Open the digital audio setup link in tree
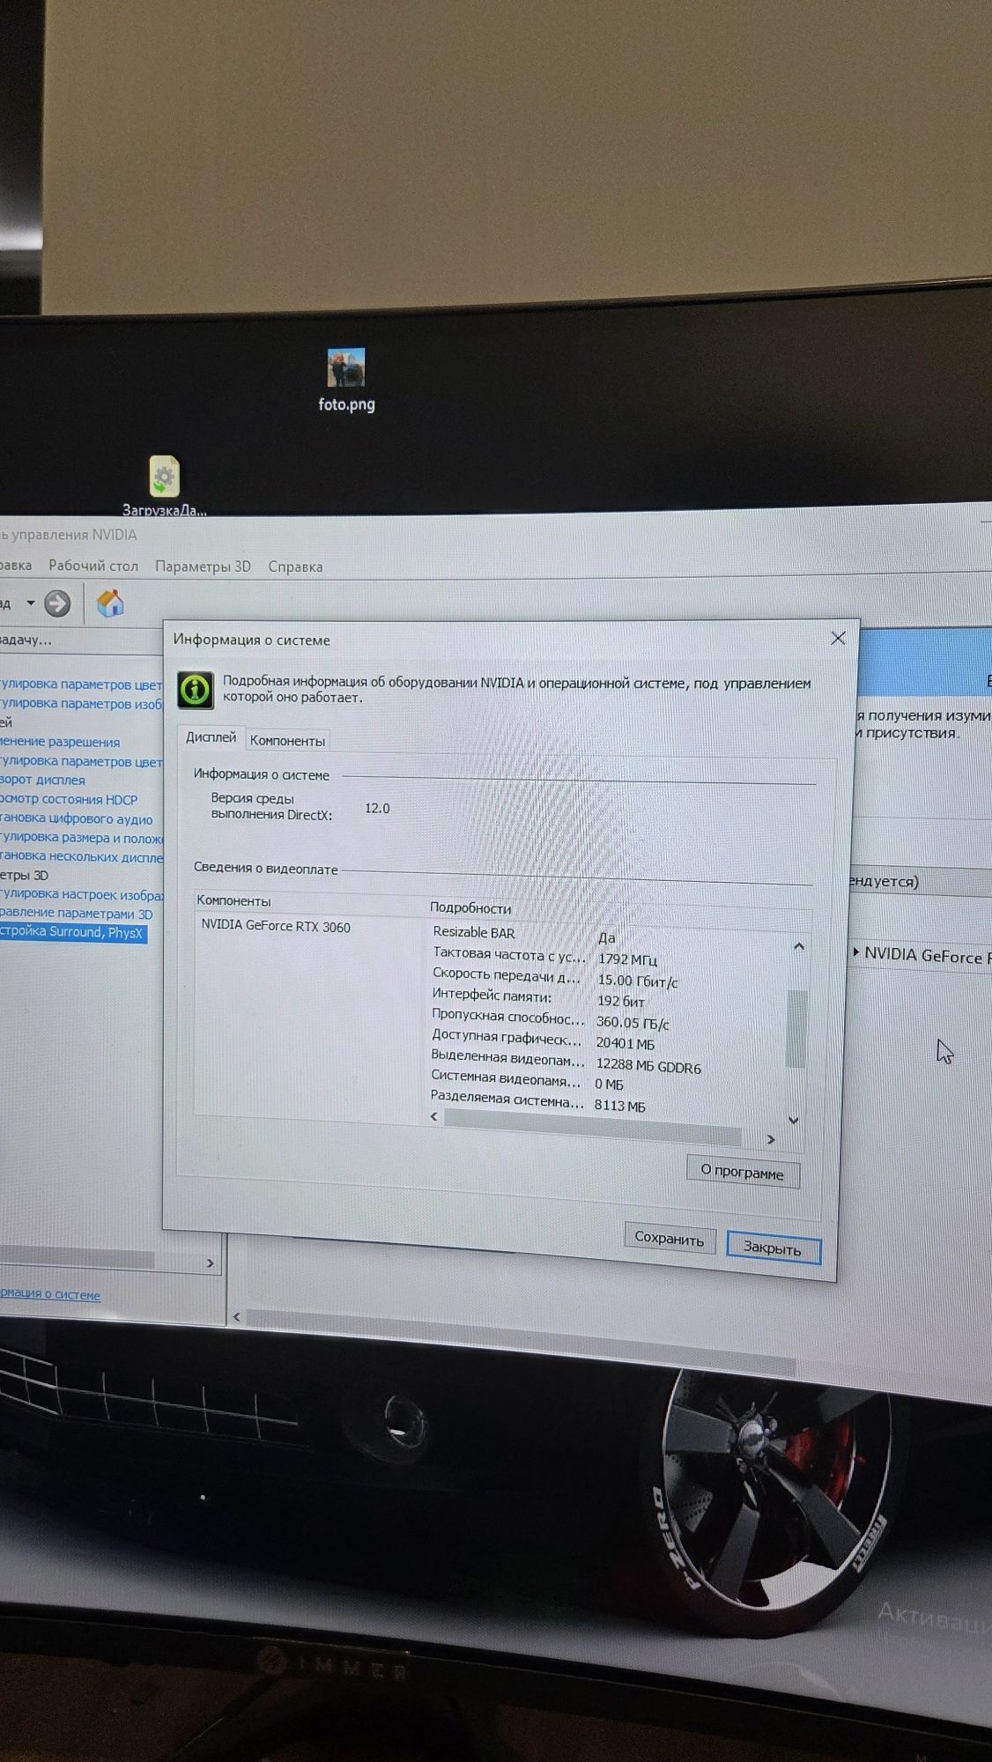 tap(76, 819)
